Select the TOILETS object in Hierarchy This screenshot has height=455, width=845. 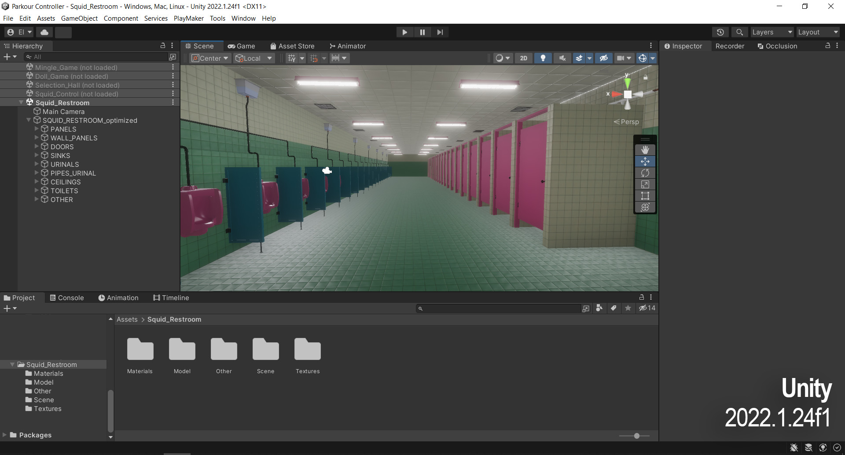(64, 191)
